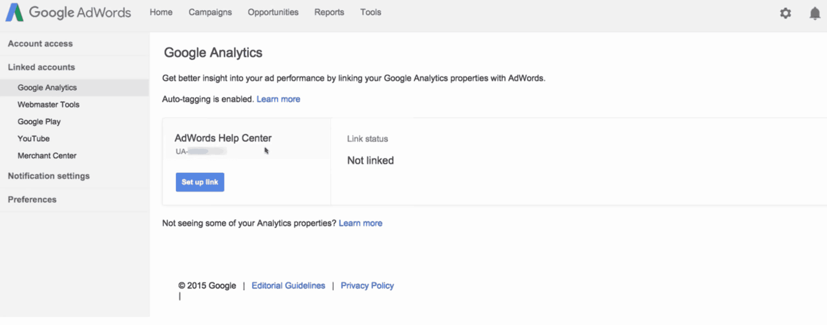The width and height of the screenshot is (827, 325).
Task: Open the Opportunities menu
Action: point(273,12)
